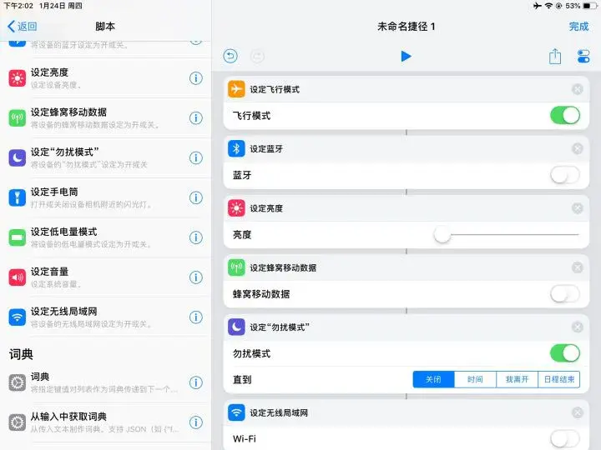Tap 完成 to finish editing
Image resolution: width=601 pixels, height=450 pixels.
coord(578,27)
